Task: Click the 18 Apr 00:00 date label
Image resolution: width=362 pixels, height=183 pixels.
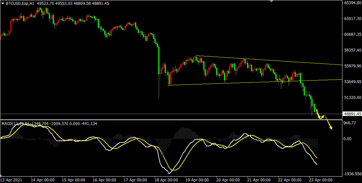Action: point(165,180)
